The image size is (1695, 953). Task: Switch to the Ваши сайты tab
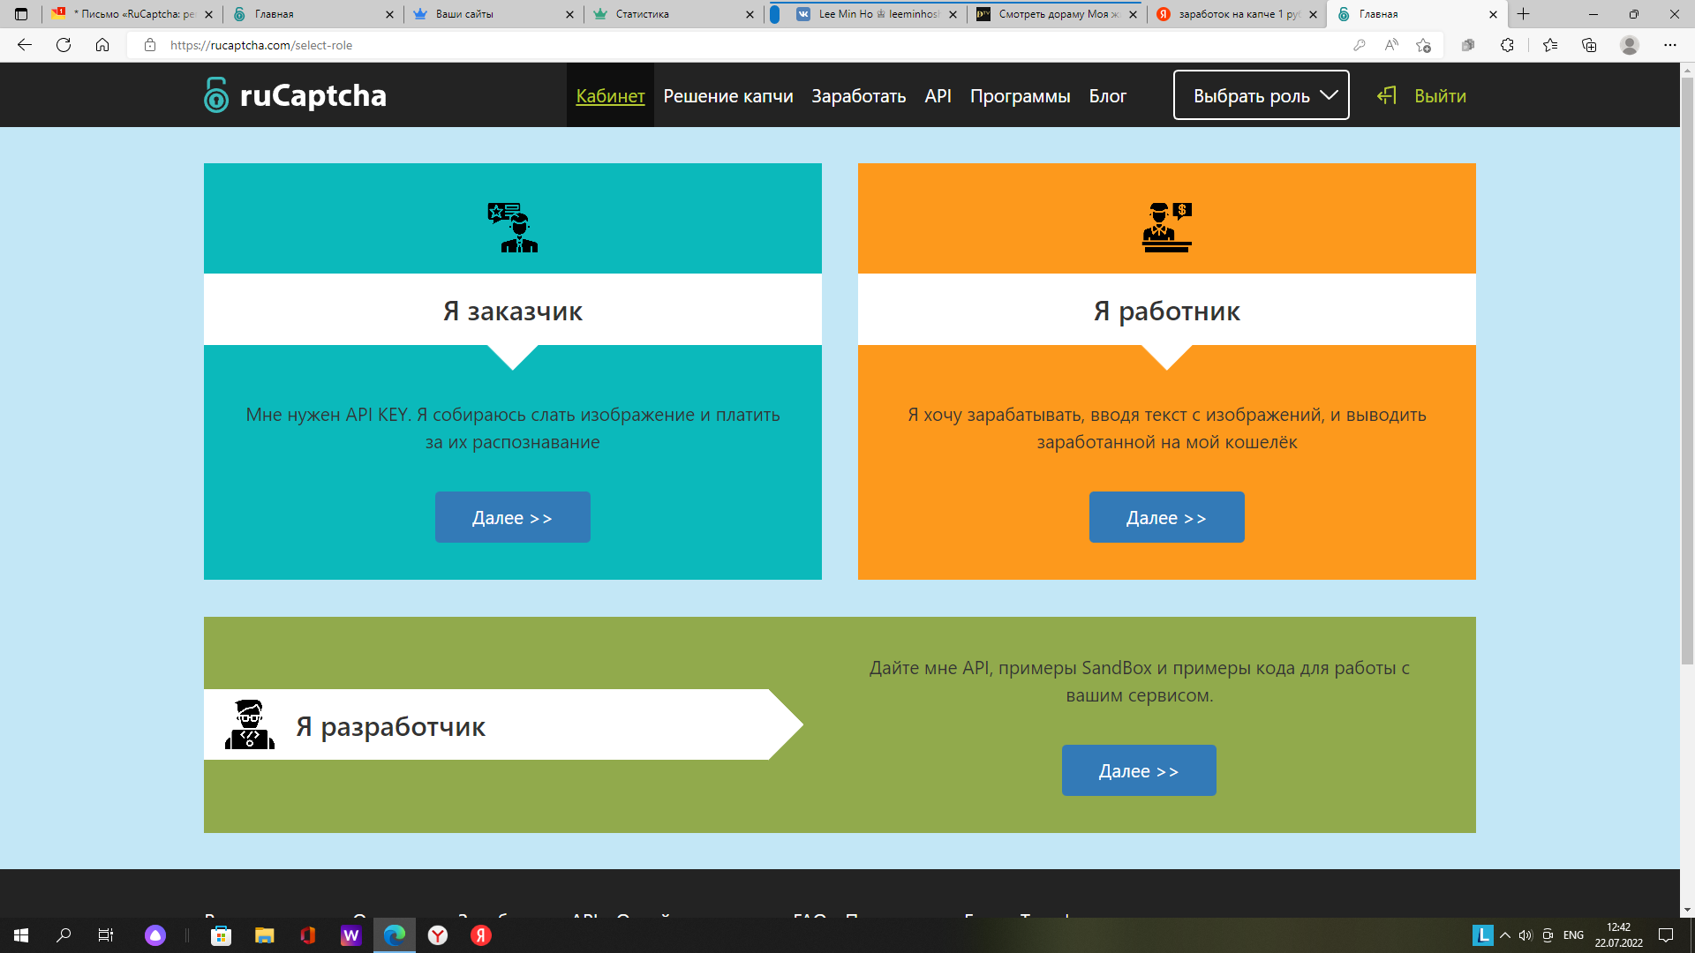[x=494, y=14]
